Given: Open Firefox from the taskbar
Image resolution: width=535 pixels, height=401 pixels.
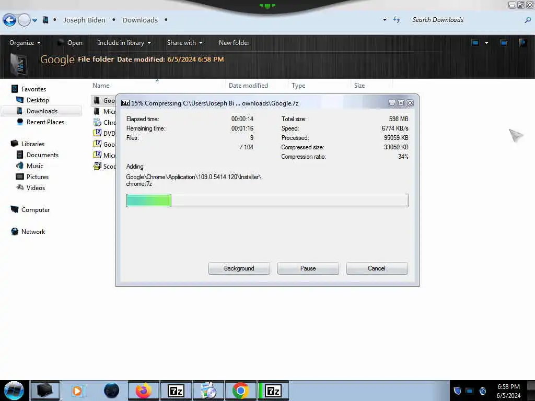Looking at the screenshot, I should point(144,391).
